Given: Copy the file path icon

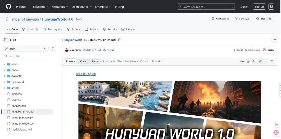Looking at the screenshot, I should [120, 40].
